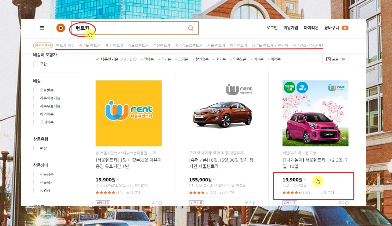392x226 pixels.
Task: Click the 회원가입 link
Action: 291,28
